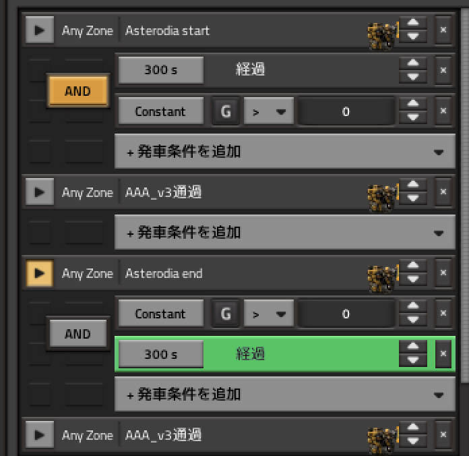Open the > comparator dropdown under Asterodia end
Viewport: 469px width, 456px height.
(x=268, y=314)
